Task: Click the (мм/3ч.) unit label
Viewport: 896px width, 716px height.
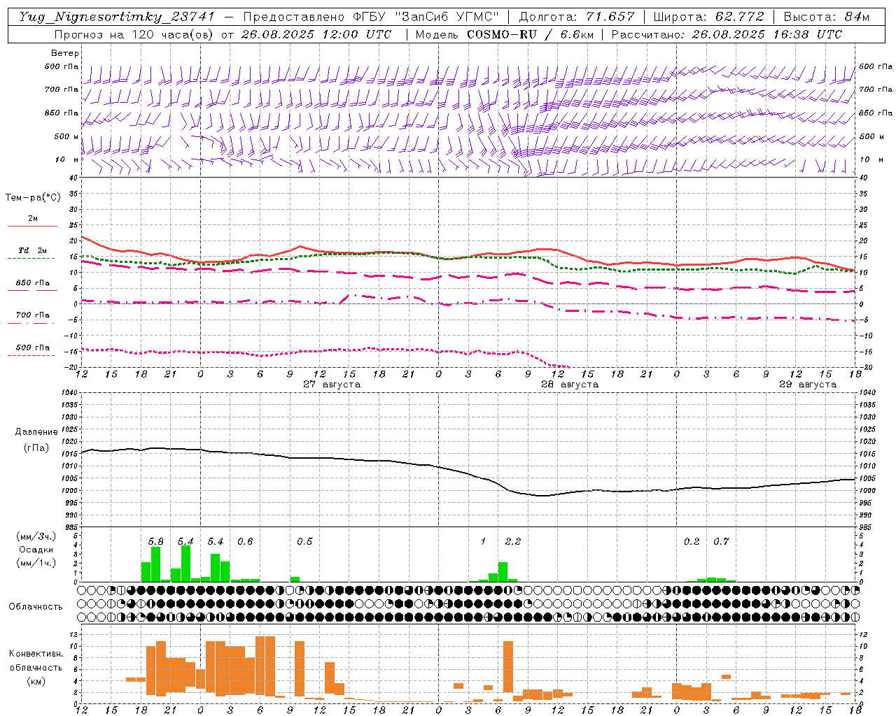Action: tap(36, 536)
